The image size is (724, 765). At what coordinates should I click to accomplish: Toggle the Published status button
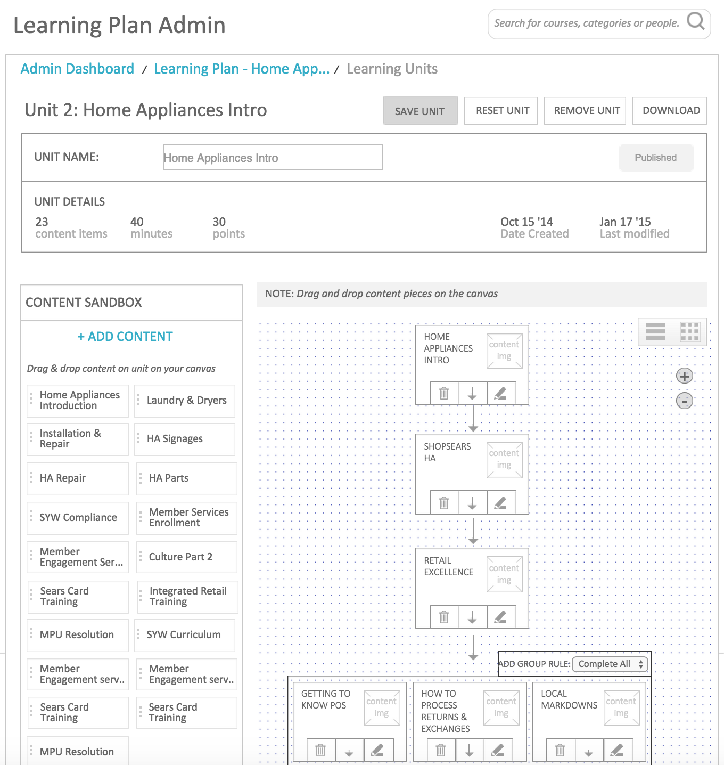pyautogui.click(x=656, y=158)
